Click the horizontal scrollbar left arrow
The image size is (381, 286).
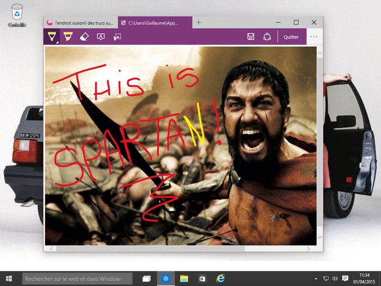pos(51,248)
